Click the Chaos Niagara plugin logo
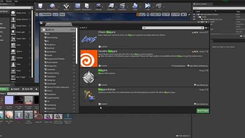Image resolution: width=245 pixels, height=138 pixels. point(89,39)
